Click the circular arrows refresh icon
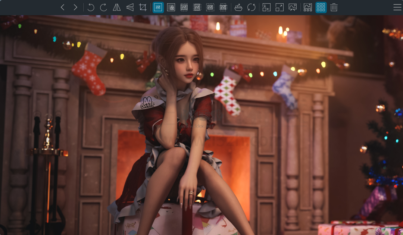403x235 pixels. coord(252,7)
